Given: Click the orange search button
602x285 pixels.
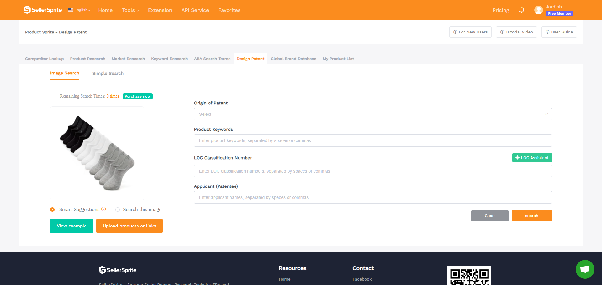Looking at the screenshot, I should coord(532,216).
